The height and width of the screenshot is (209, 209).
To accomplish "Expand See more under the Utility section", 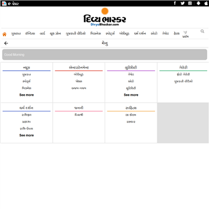I will (131, 95).
